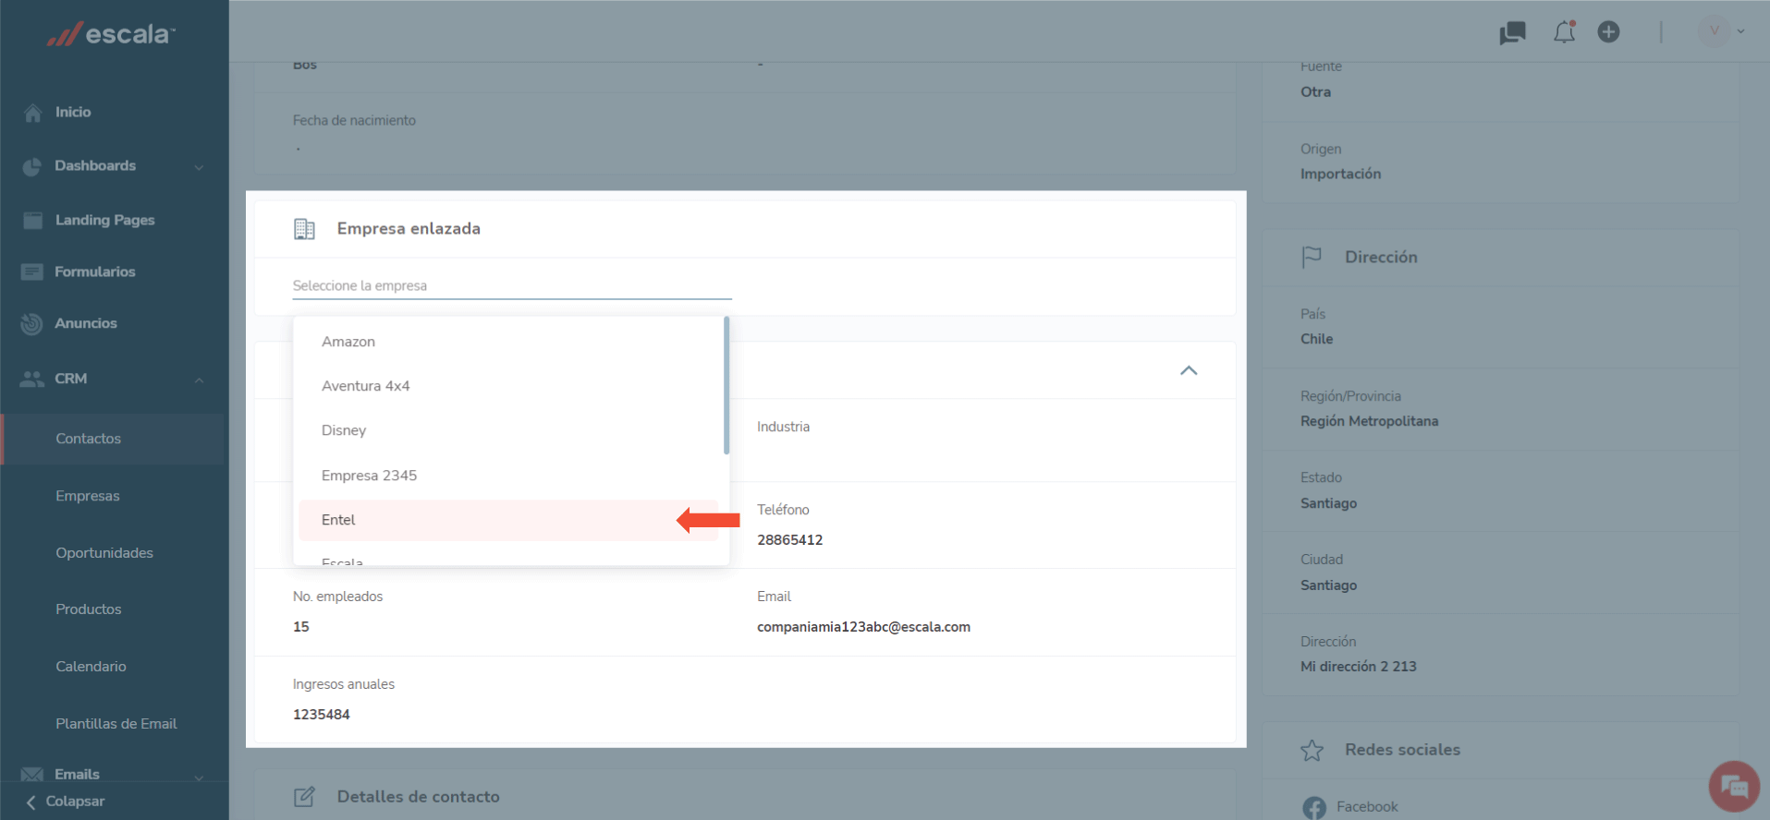The image size is (1770, 820).
Task: Select Entel from the company list
Action: click(x=509, y=520)
